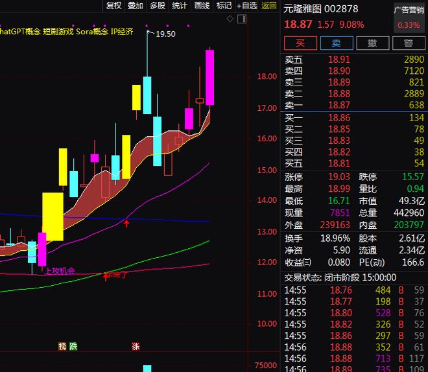This screenshot has width=428, height=372.
Task: Click the Sora概念 concept label
Action: (x=92, y=32)
